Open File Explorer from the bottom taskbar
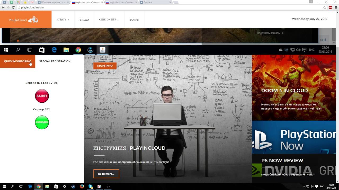 (x=47, y=186)
